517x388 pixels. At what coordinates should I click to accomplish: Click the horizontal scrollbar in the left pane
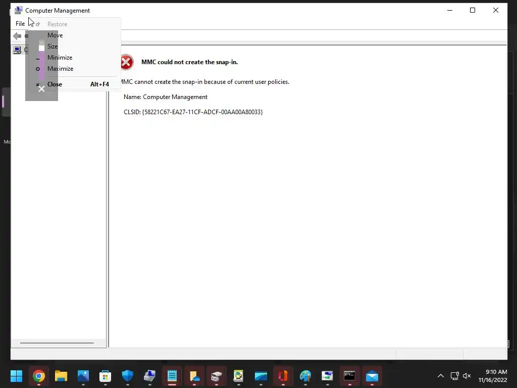(57, 343)
